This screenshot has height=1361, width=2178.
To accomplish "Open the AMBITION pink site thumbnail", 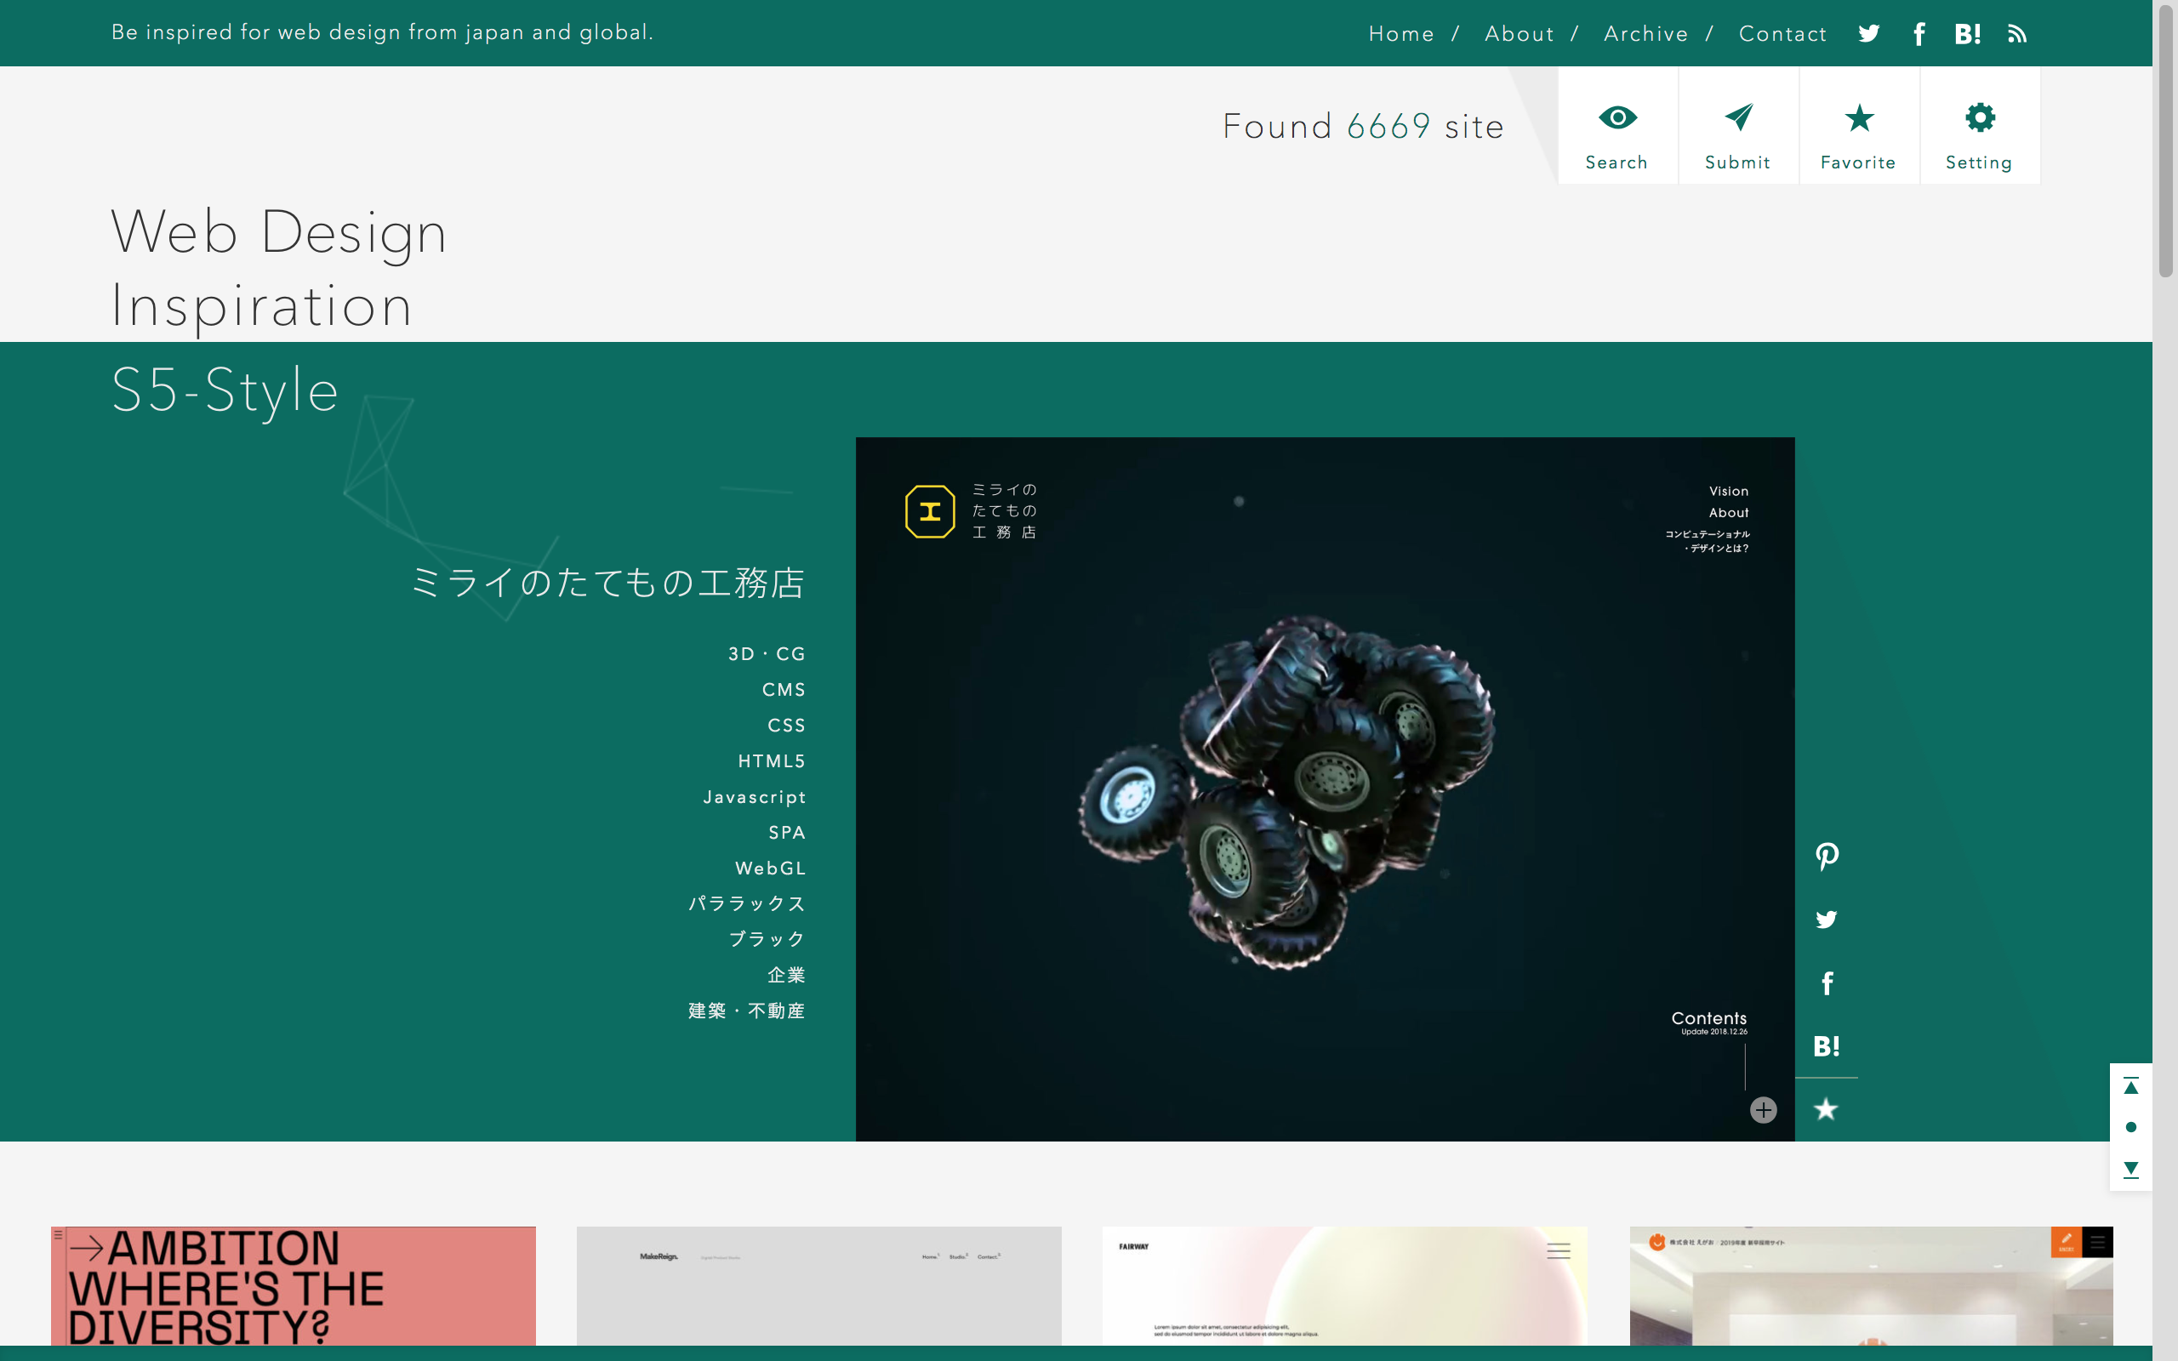I will pos(294,1285).
